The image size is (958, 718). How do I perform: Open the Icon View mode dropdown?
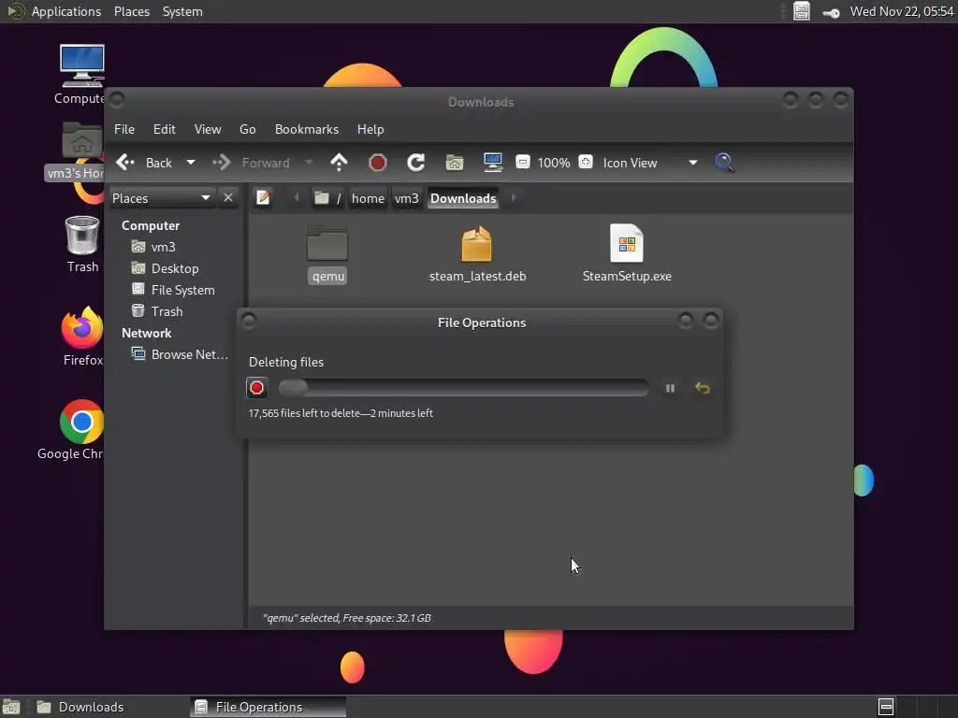(649, 163)
